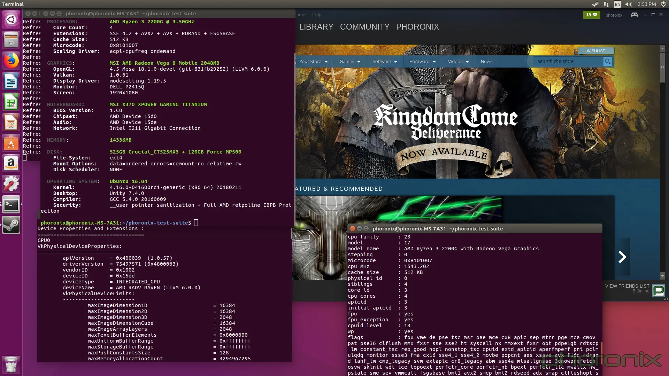Click 'AMD Ryzen 3 2200G @ 3.50GHz' text

(152, 22)
